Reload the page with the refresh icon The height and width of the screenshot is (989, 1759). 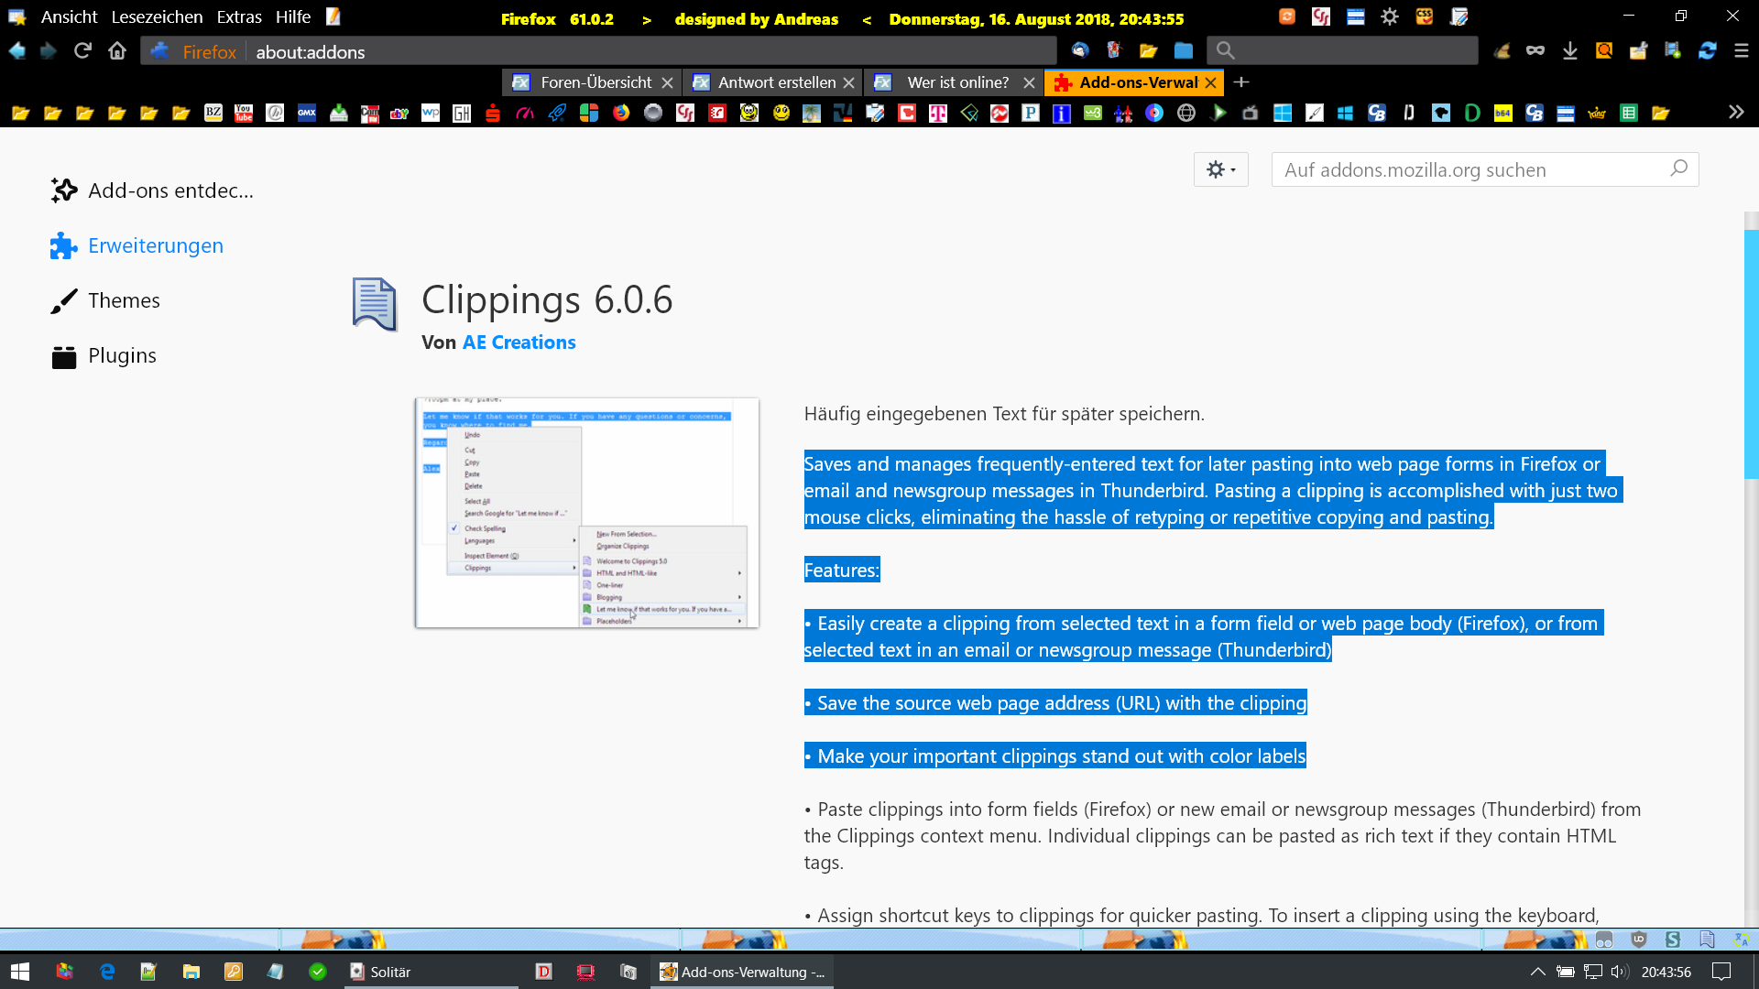click(82, 51)
